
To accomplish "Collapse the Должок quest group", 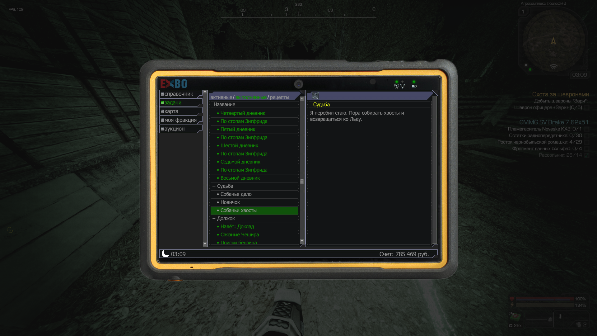I will pyautogui.click(x=214, y=219).
